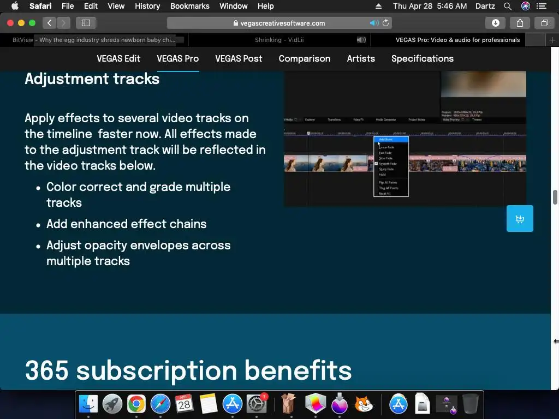
Task: Mute the Shrinking - VidLii tab speaker
Action: [361, 40]
